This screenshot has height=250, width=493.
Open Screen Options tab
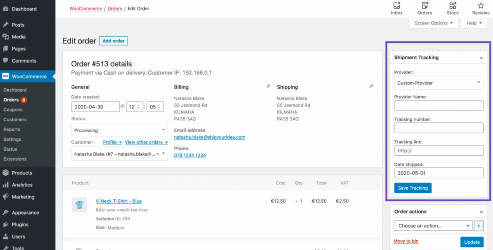[434, 23]
